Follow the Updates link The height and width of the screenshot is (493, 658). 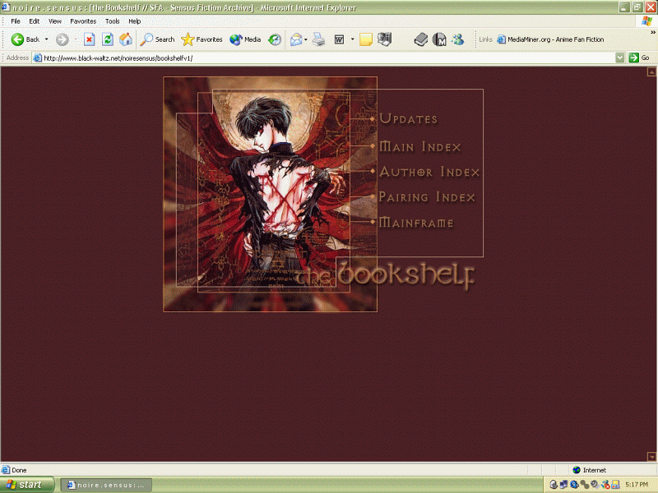coord(408,119)
